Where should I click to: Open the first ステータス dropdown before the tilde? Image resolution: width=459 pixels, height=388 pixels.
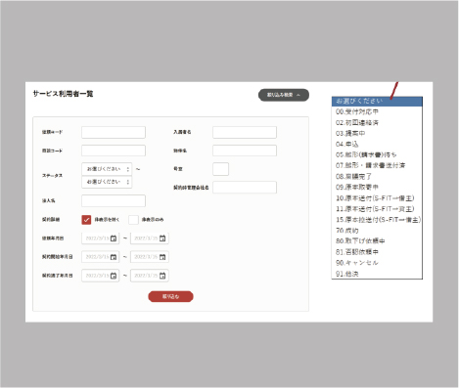click(x=107, y=169)
